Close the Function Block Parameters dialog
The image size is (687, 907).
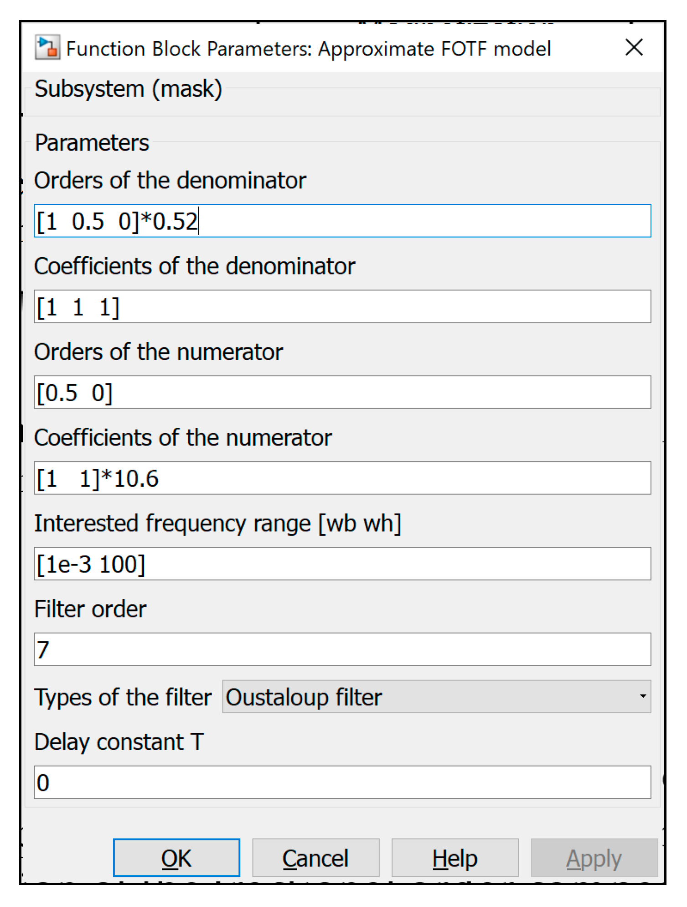tap(634, 47)
